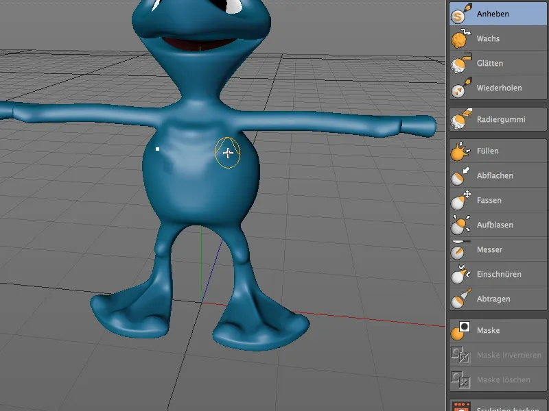Pick the Messer knife tool icon

point(461,249)
